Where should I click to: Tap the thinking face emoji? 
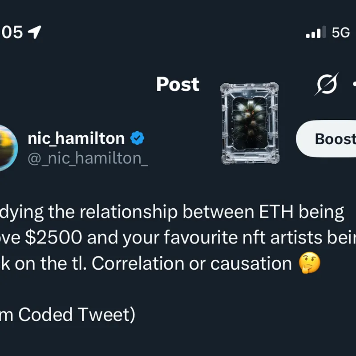pos(308,264)
